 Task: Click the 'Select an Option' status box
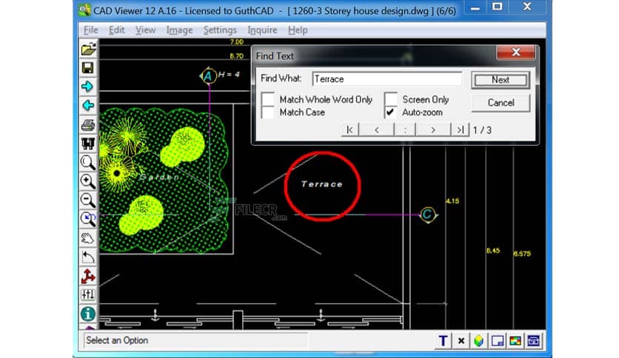click(x=195, y=341)
